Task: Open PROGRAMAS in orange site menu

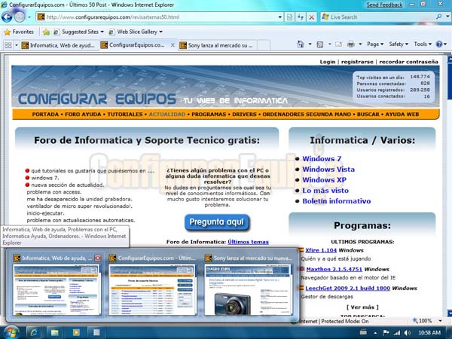Action: [209, 115]
